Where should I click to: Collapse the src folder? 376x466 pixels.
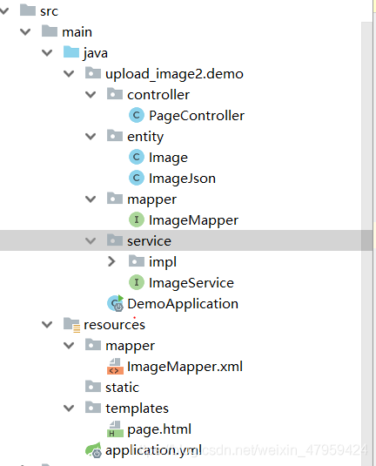point(4,11)
